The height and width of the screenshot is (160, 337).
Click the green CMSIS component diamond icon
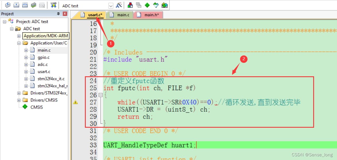coord(25,107)
